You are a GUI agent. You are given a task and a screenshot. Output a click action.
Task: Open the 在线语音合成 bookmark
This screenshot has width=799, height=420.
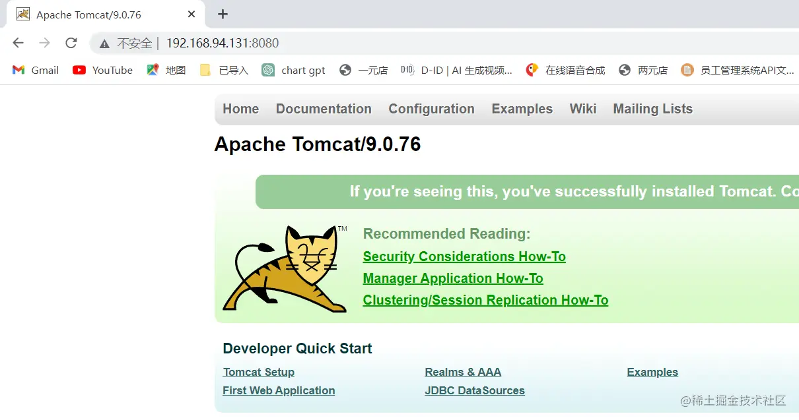[x=565, y=70]
